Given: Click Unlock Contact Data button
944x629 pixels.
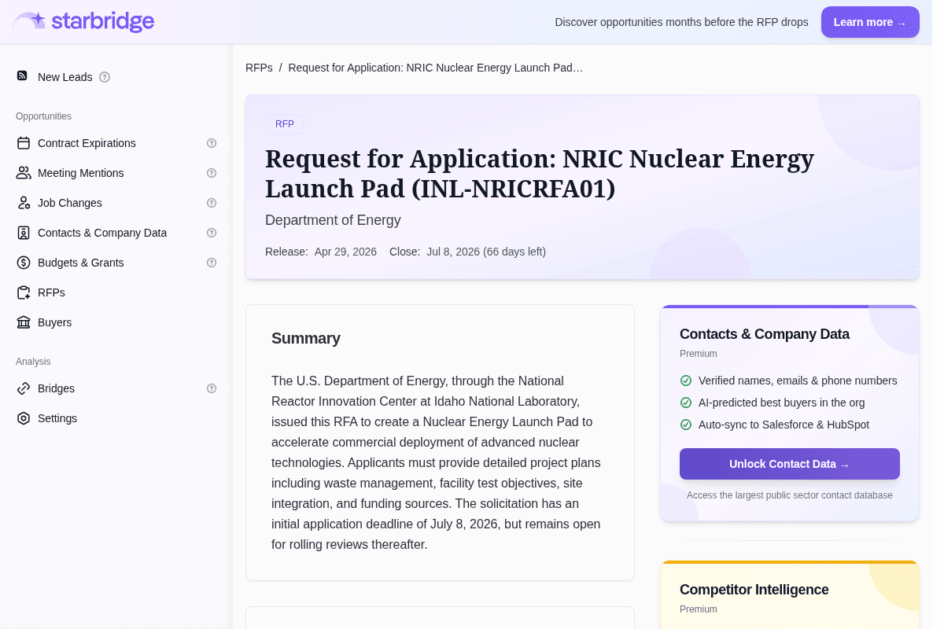Looking at the screenshot, I should pyautogui.click(x=790, y=464).
